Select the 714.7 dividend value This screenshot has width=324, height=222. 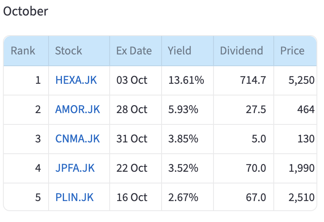[x=254, y=80]
